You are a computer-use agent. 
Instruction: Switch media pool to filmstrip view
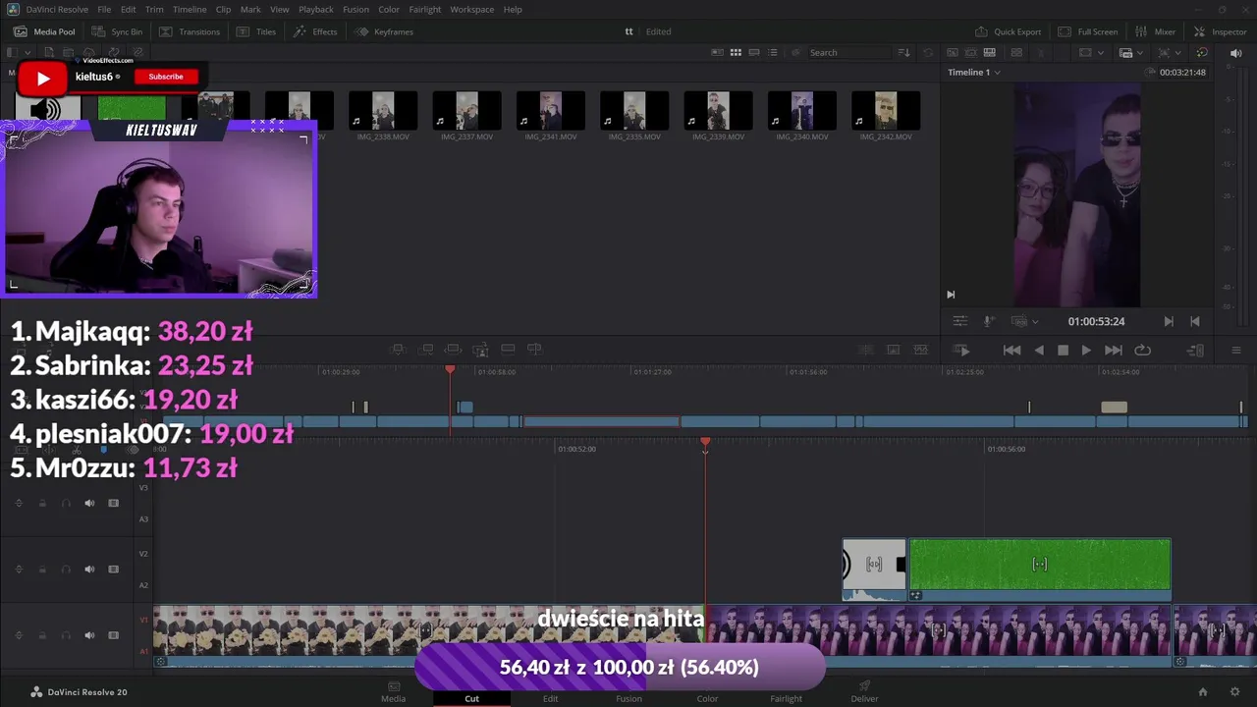(754, 52)
